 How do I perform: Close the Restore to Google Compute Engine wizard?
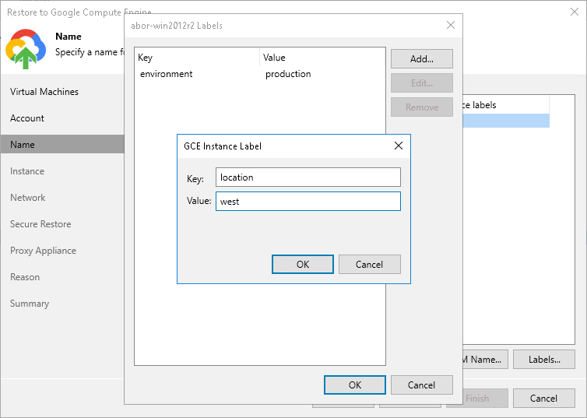click(572, 13)
